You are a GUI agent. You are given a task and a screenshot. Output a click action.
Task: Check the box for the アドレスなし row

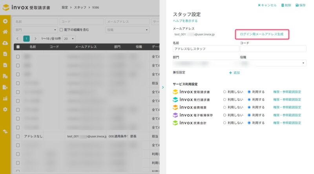18,136
